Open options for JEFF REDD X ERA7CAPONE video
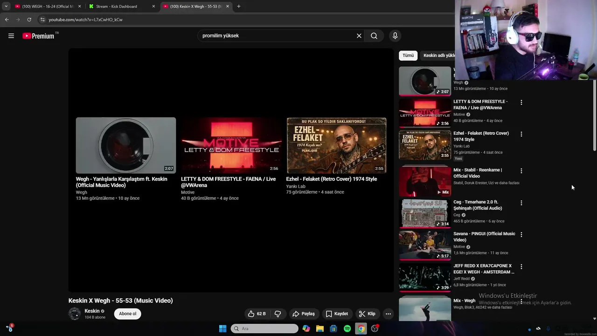This screenshot has width=597, height=336. pyautogui.click(x=521, y=267)
